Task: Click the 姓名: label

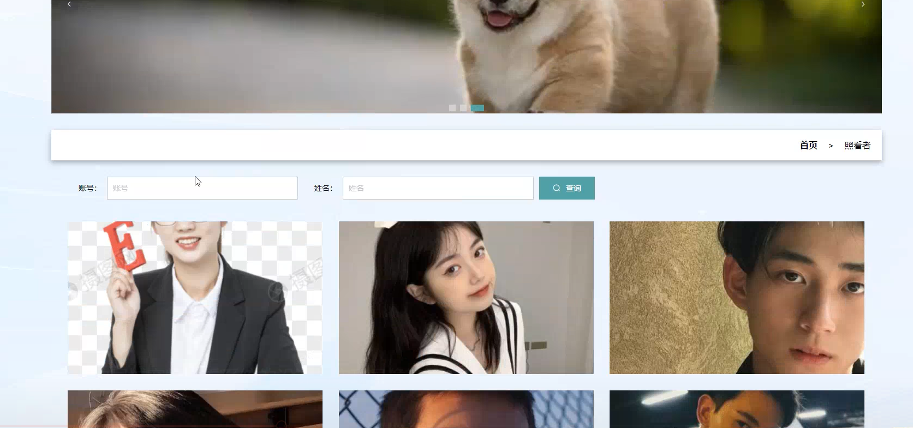Action: (x=324, y=188)
